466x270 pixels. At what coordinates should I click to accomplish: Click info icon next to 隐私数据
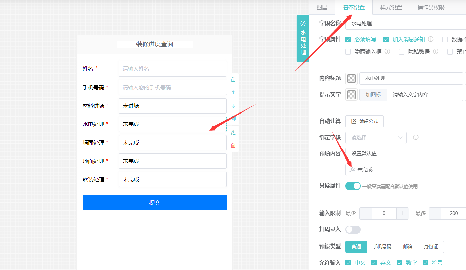436,51
